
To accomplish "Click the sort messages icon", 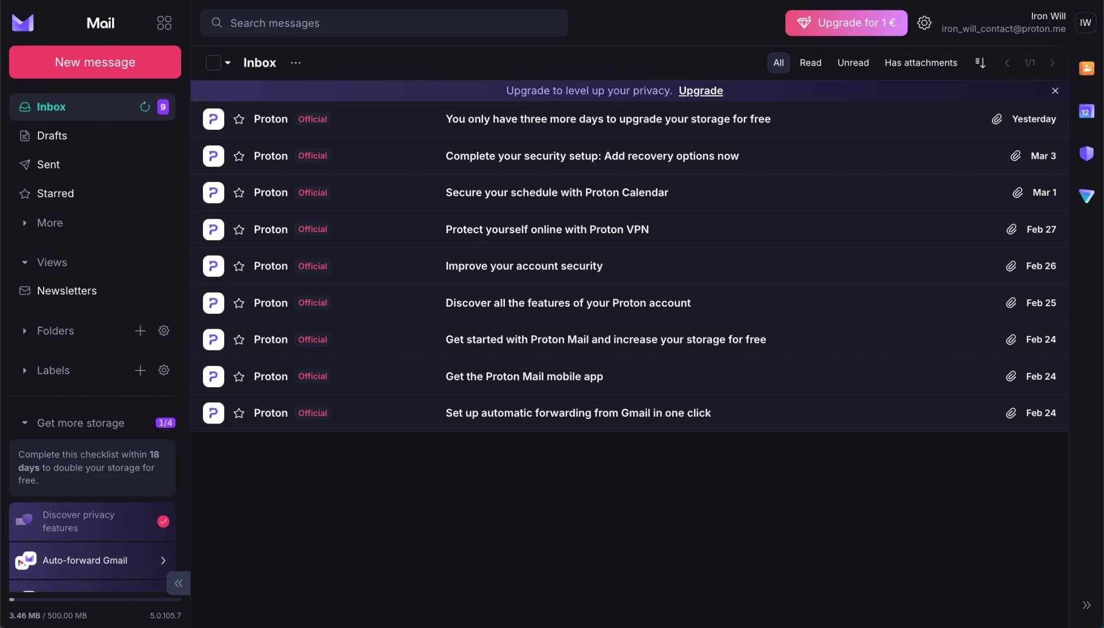I will coord(980,63).
